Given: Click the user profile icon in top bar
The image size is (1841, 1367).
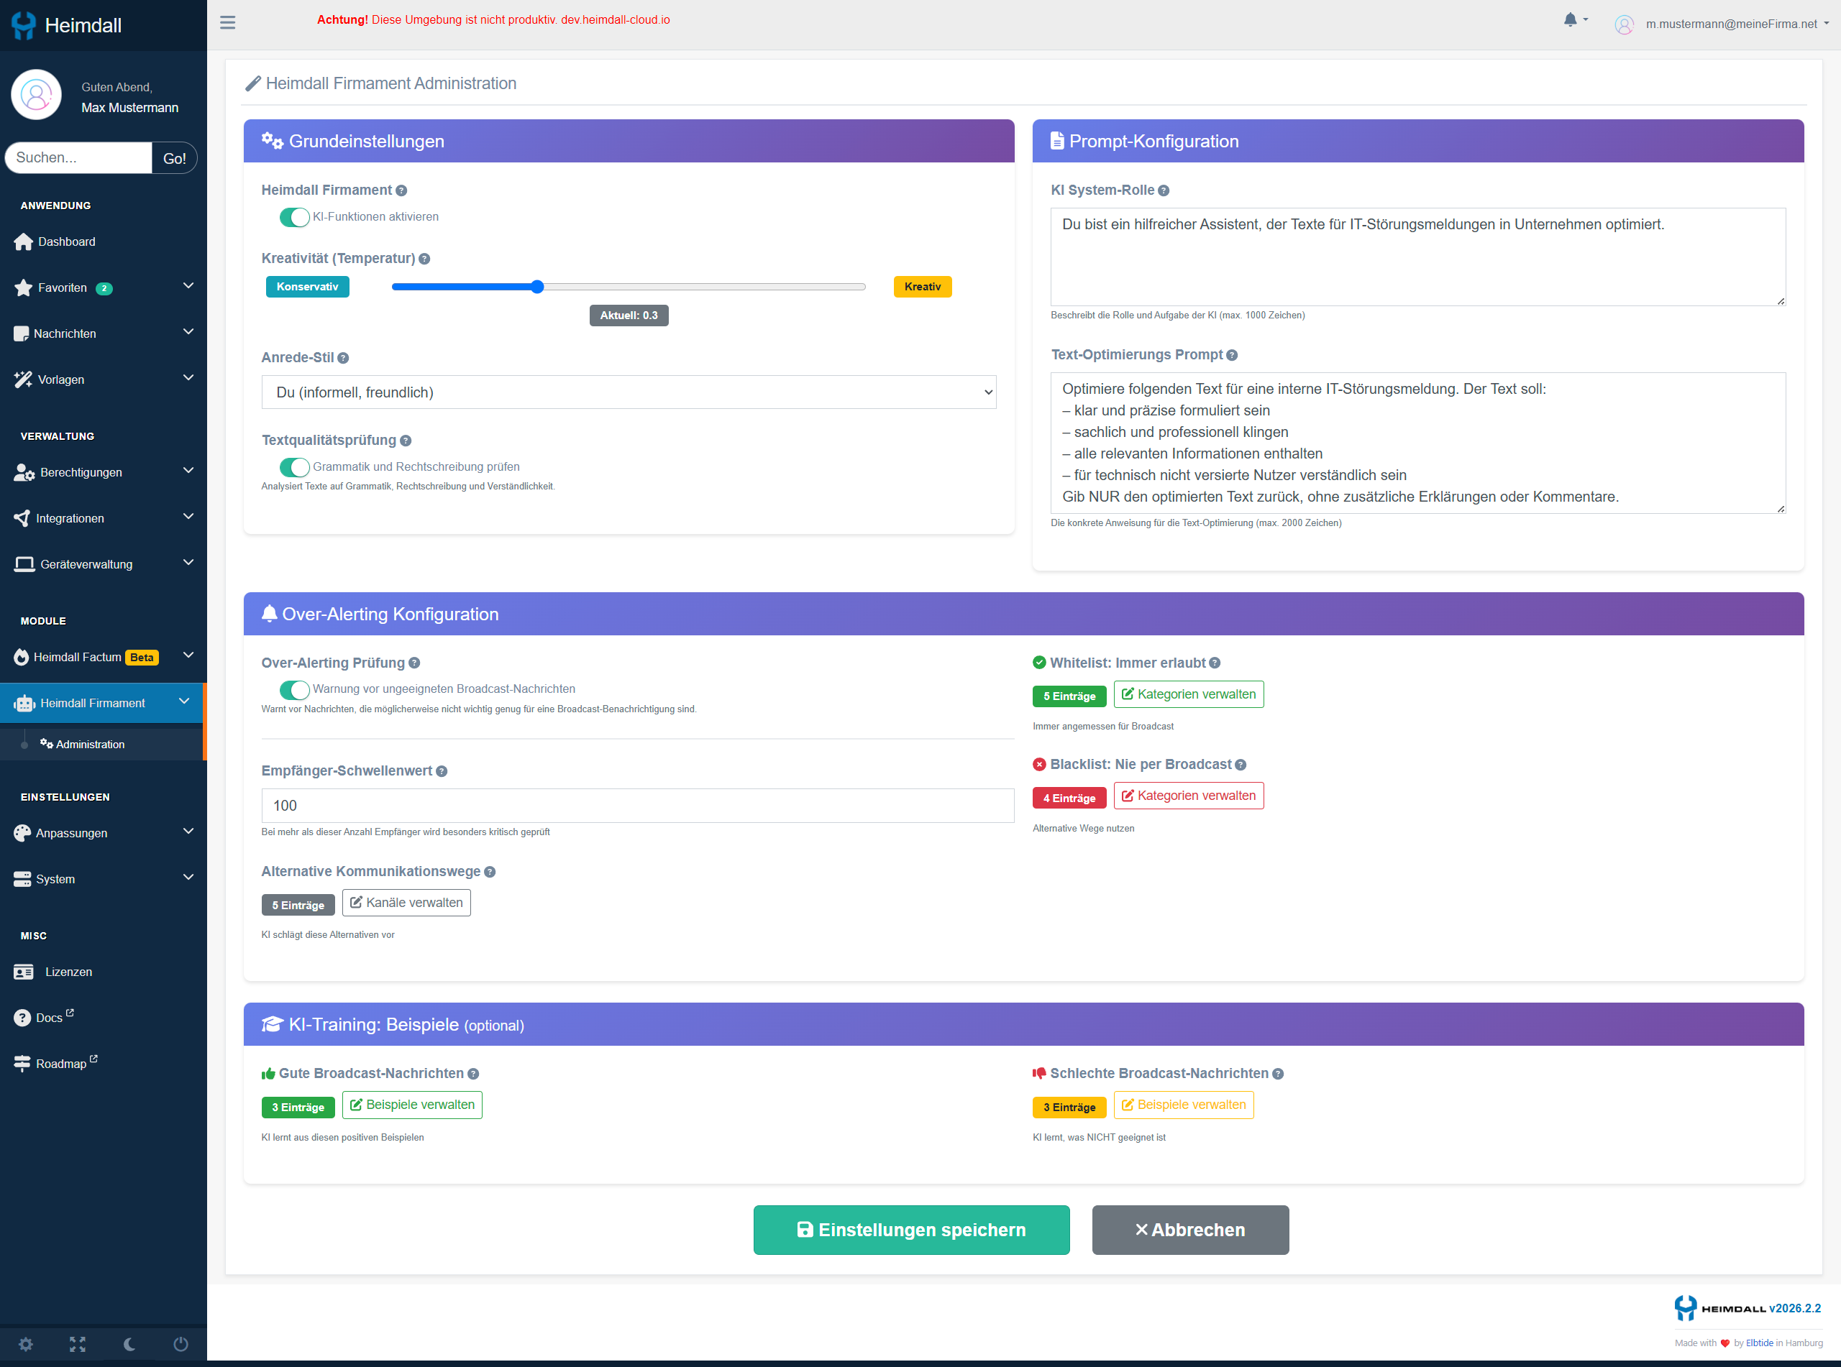Looking at the screenshot, I should (1624, 25).
